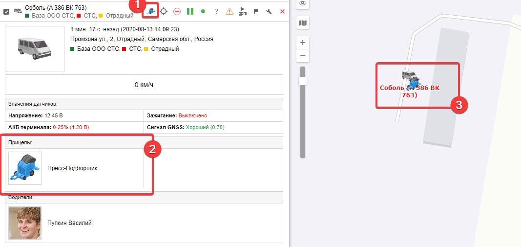Screen dimensions: 521x247
Task: Click the driver photo of Пупкин Василий
Action: click(25, 223)
